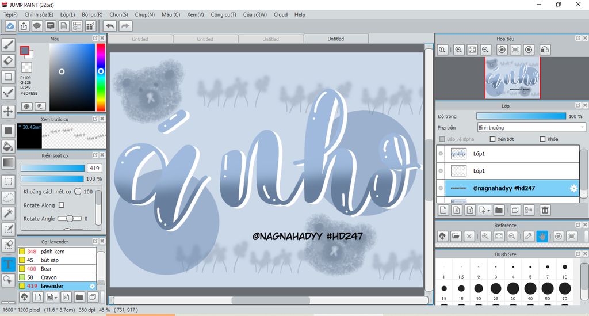Viewport: 589px width, 316px height.
Task: Enable the Xén bớt clipping checkbox
Action: point(492,139)
